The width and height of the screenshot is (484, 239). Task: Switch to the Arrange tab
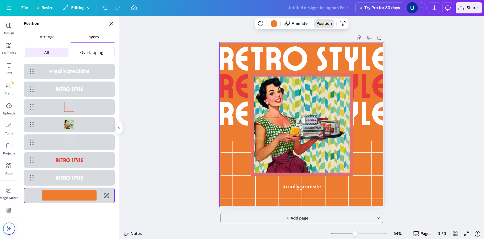(x=47, y=37)
